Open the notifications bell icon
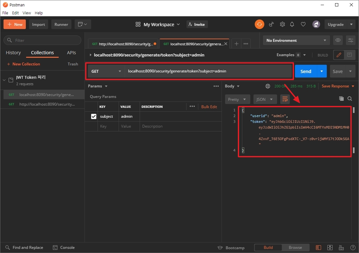359x253 pixels. pos(292,24)
